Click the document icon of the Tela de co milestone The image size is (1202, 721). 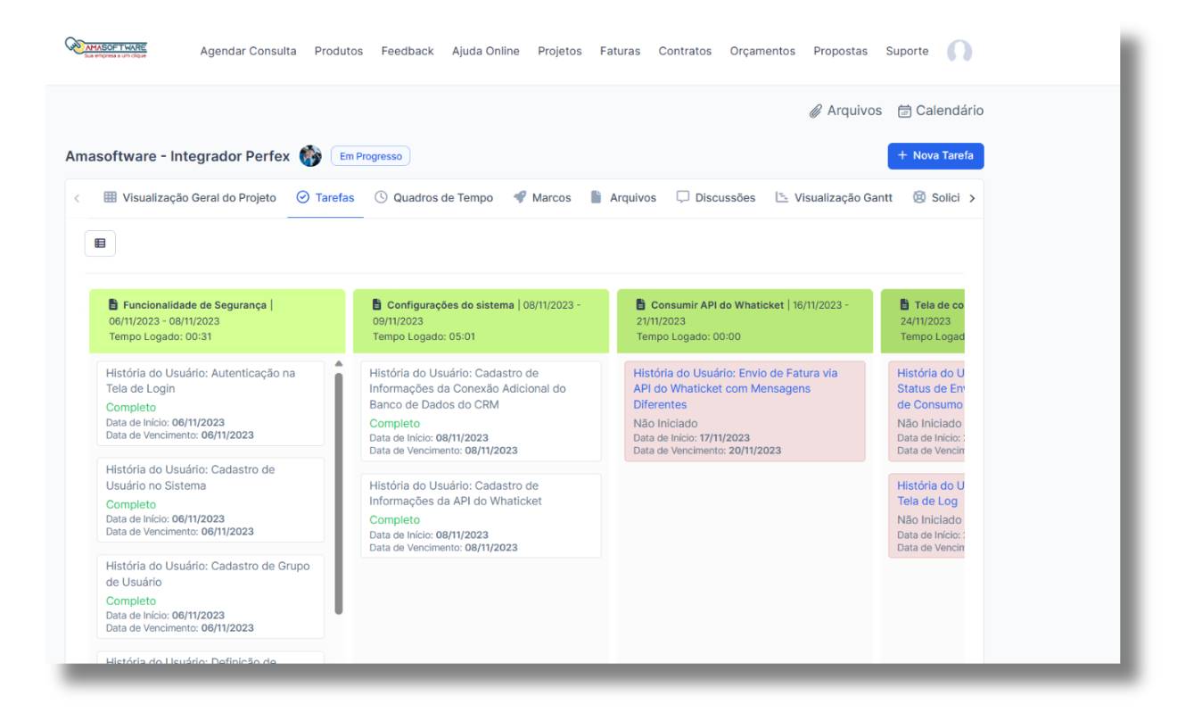coord(905,304)
